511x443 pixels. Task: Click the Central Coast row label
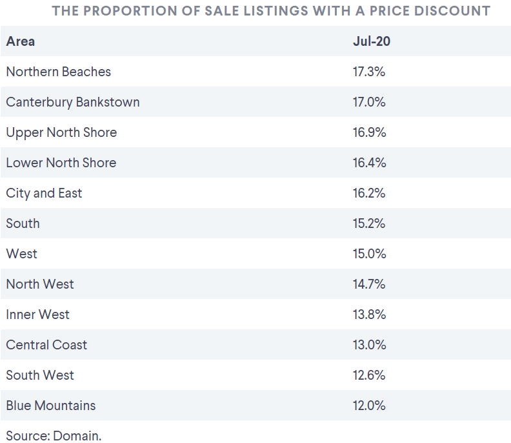(46, 345)
